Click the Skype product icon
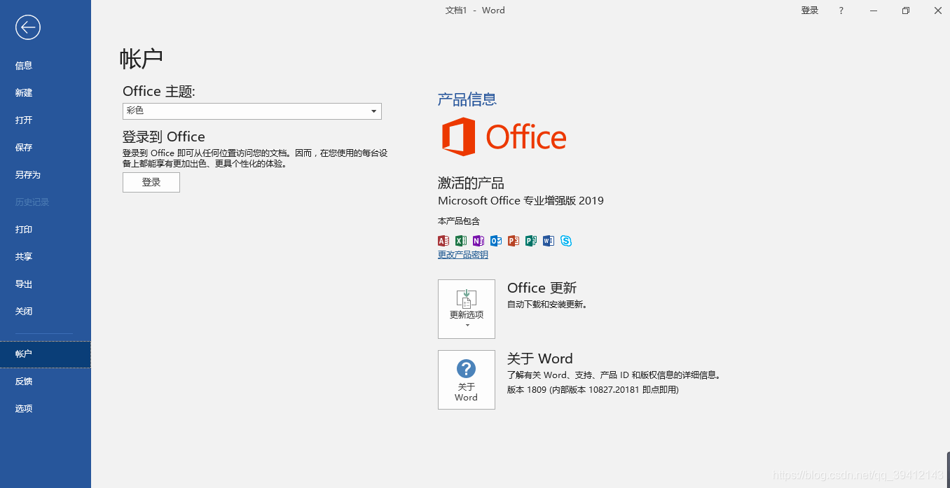The image size is (950, 488). pos(566,241)
